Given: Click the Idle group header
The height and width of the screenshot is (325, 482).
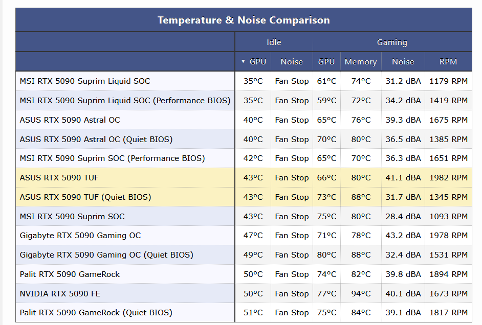Looking at the screenshot, I should click(x=274, y=42).
